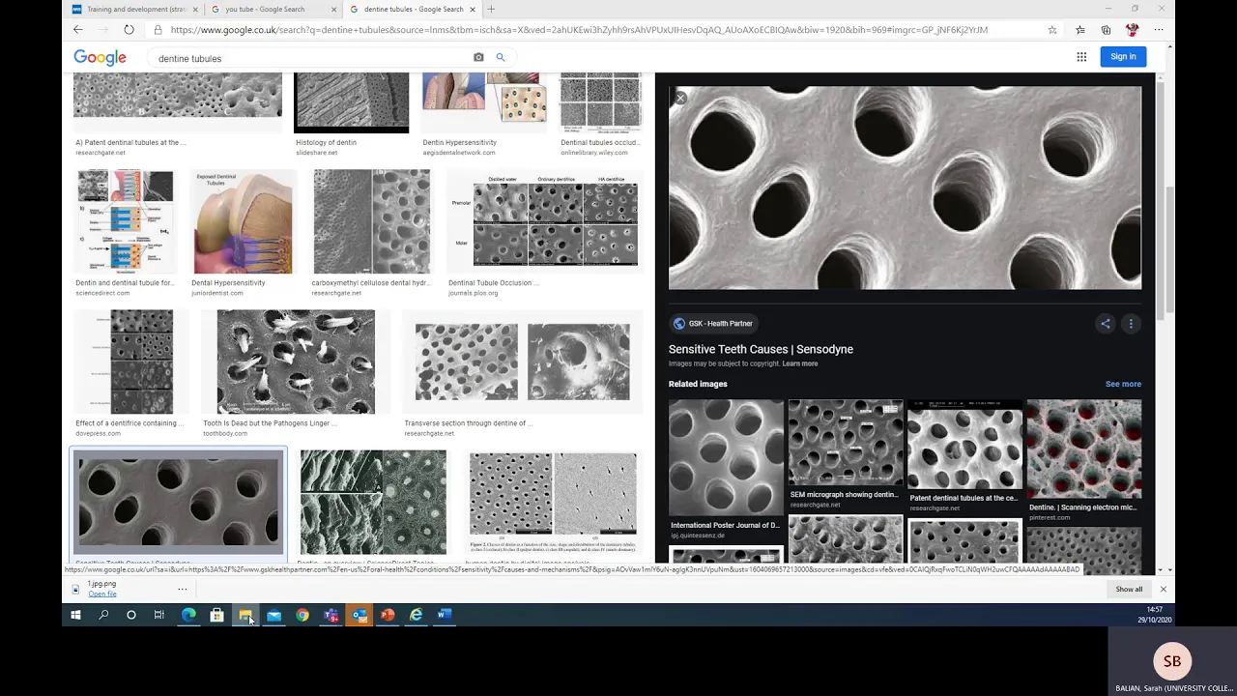1237x696 pixels.
Task: Click the GSK Health Partner globe icon
Action: tap(678, 324)
